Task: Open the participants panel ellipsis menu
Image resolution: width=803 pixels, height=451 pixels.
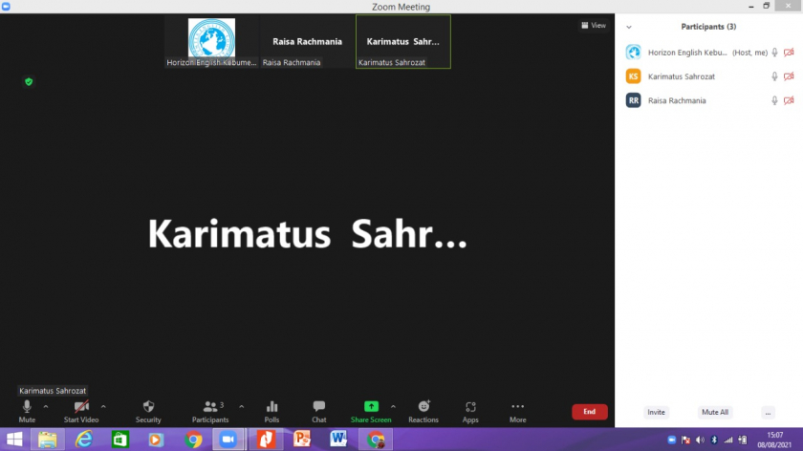Action: click(768, 413)
